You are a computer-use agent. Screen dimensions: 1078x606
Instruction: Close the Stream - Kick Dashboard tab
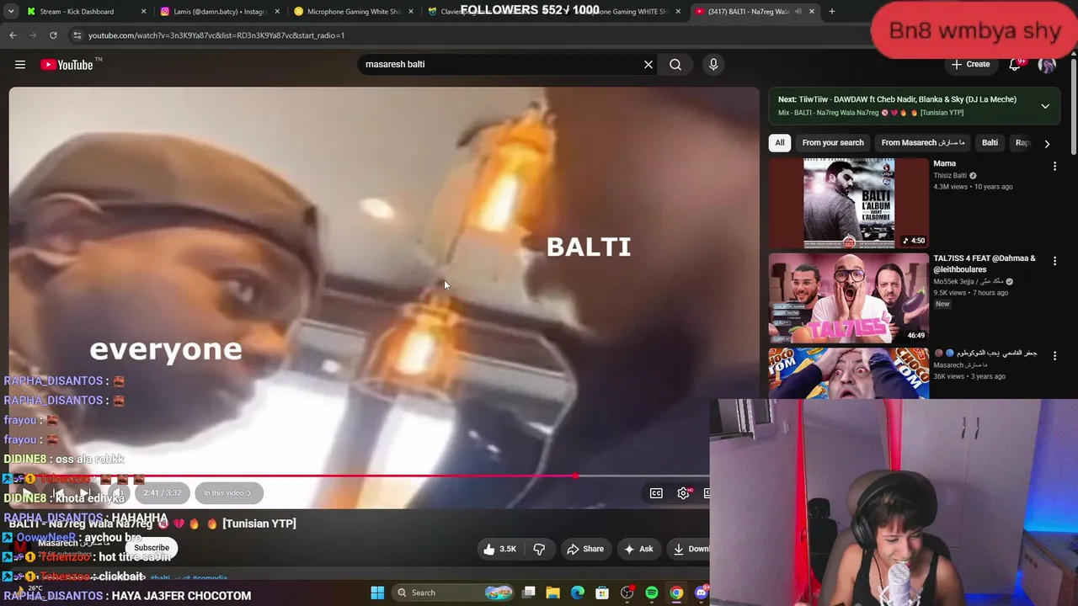143,12
